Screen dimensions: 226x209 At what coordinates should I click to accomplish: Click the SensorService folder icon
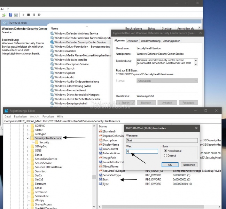32,163
